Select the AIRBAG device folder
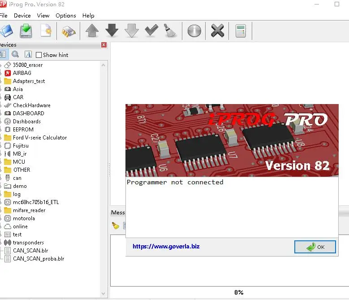 pos(22,73)
